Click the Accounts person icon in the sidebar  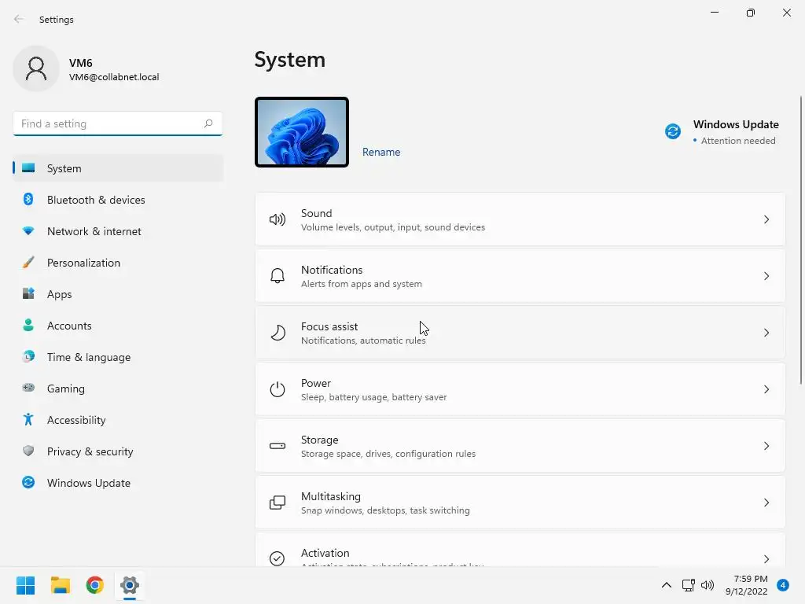tap(28, 325)
